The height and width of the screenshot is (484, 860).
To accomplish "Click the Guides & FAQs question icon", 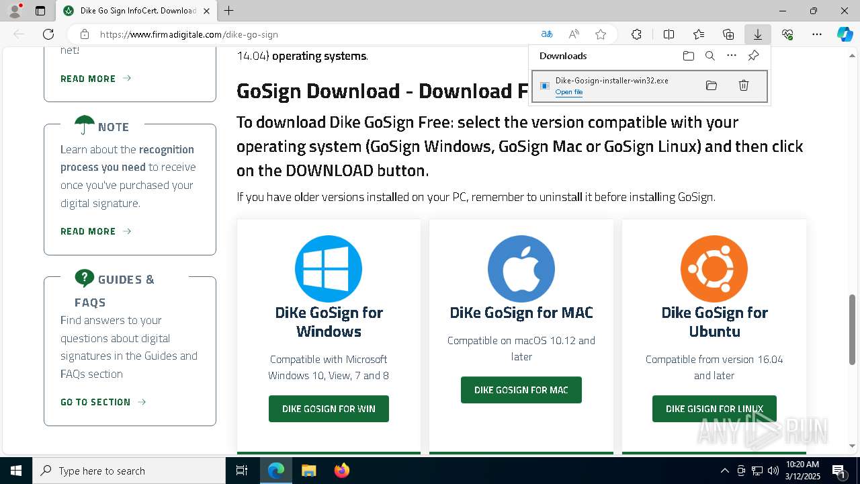I will pos(84,278).
